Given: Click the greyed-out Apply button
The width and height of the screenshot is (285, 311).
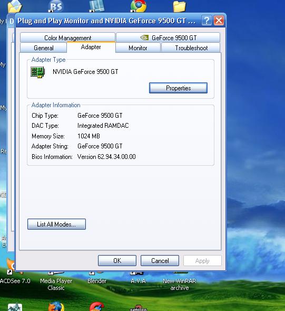Looking at the screenshot, I should point(202,260).
